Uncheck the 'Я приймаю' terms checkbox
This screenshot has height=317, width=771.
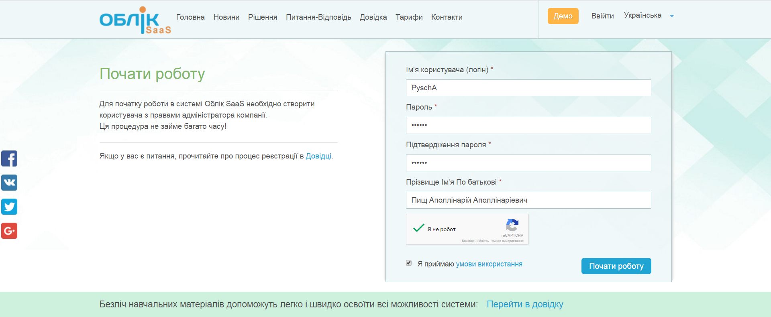(x=409, y=263)
